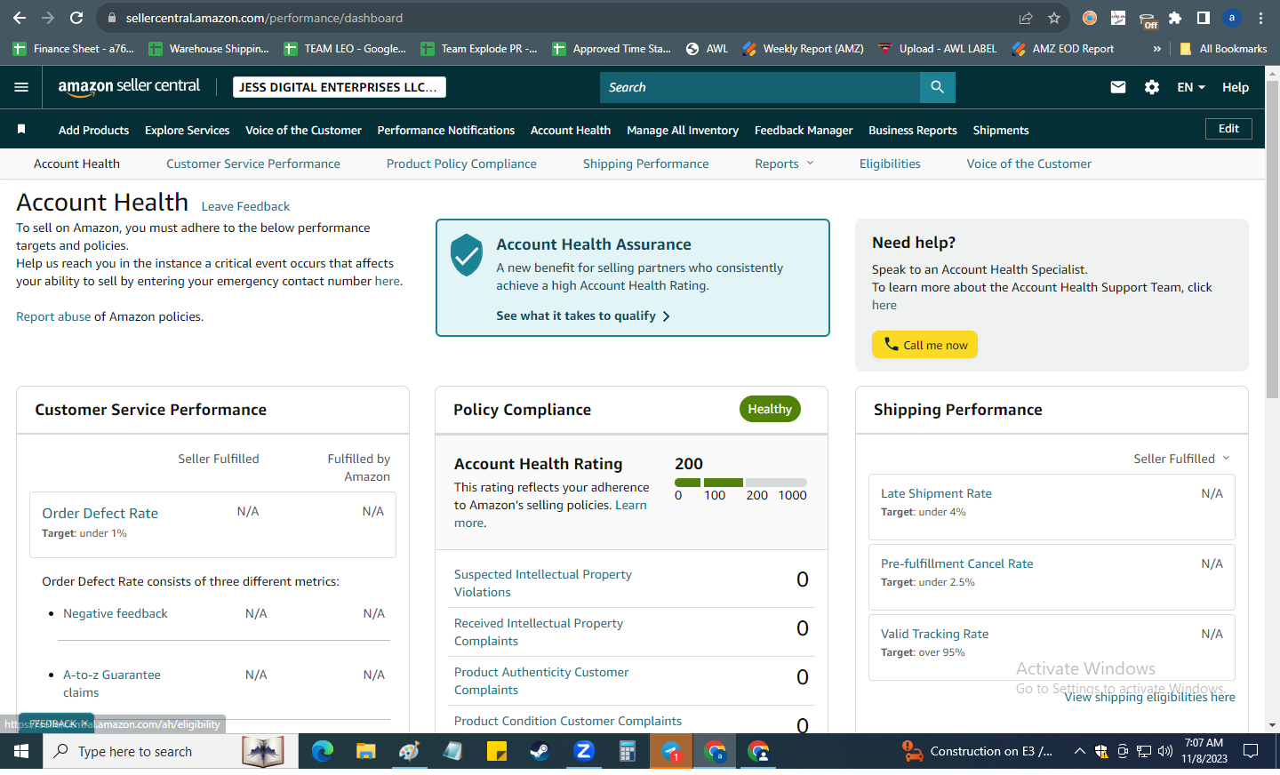Open the Extensions puzzle piece icon
Image resolution: width=1280 pixels, height=775 pixels.
click(x=1175, y=18)
